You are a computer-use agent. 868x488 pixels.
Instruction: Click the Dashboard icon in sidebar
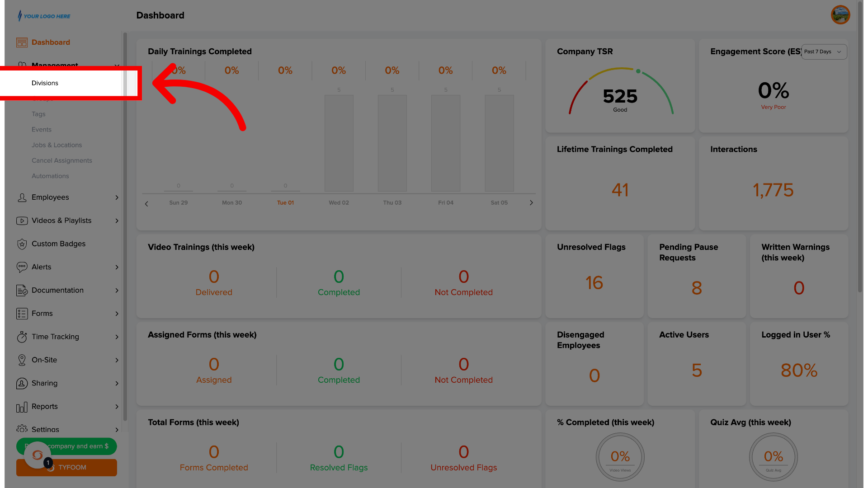[22, 42]
